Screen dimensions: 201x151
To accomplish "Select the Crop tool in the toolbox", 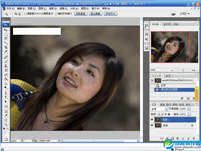I will (6, 47).
